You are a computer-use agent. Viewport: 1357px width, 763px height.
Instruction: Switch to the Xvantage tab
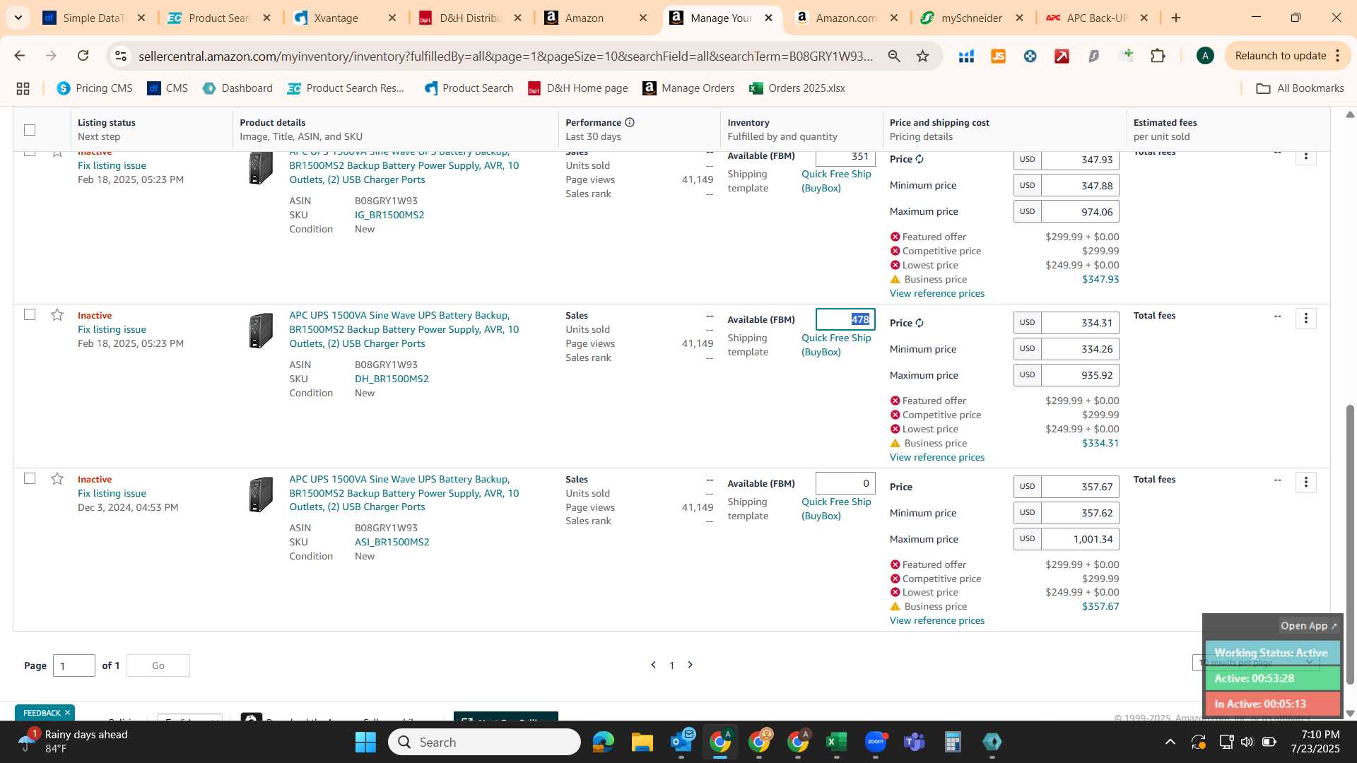point(345,18)
